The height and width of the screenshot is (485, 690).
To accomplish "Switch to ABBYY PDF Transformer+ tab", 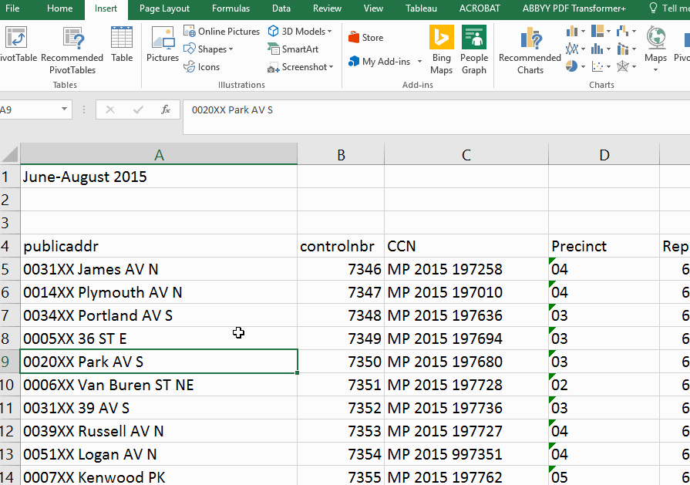I will (574, 8).
